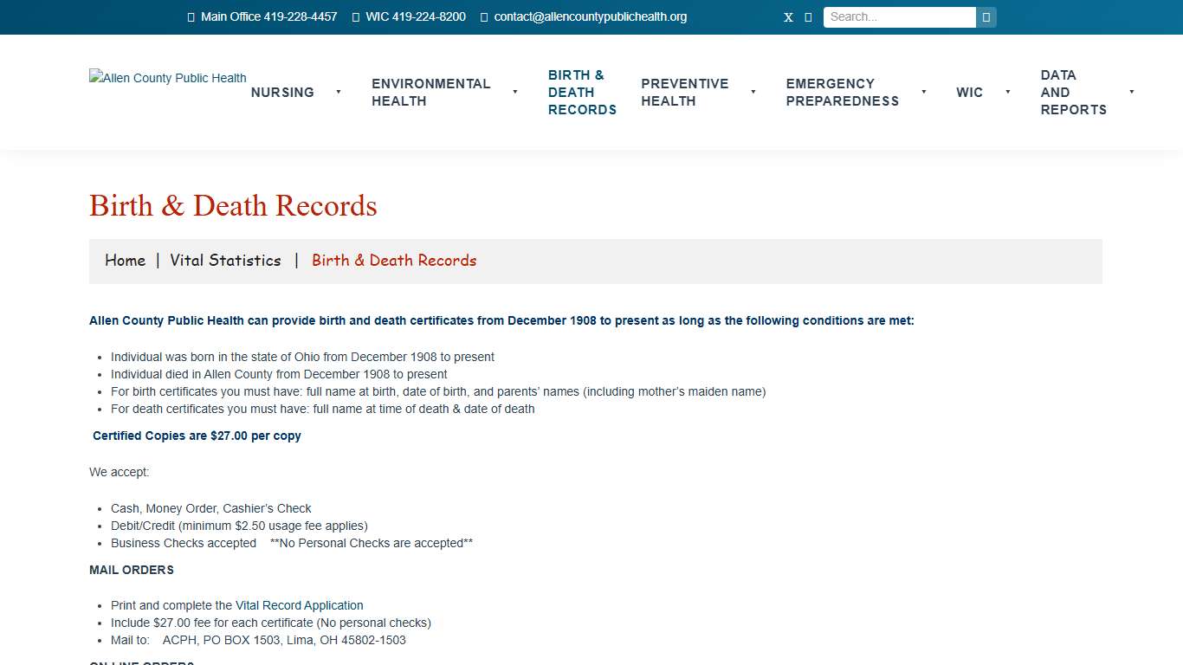The height and width of the screenshot is (665, 1183).
Task: Click inside the Search input field
Action: click(x=898, y=16)
